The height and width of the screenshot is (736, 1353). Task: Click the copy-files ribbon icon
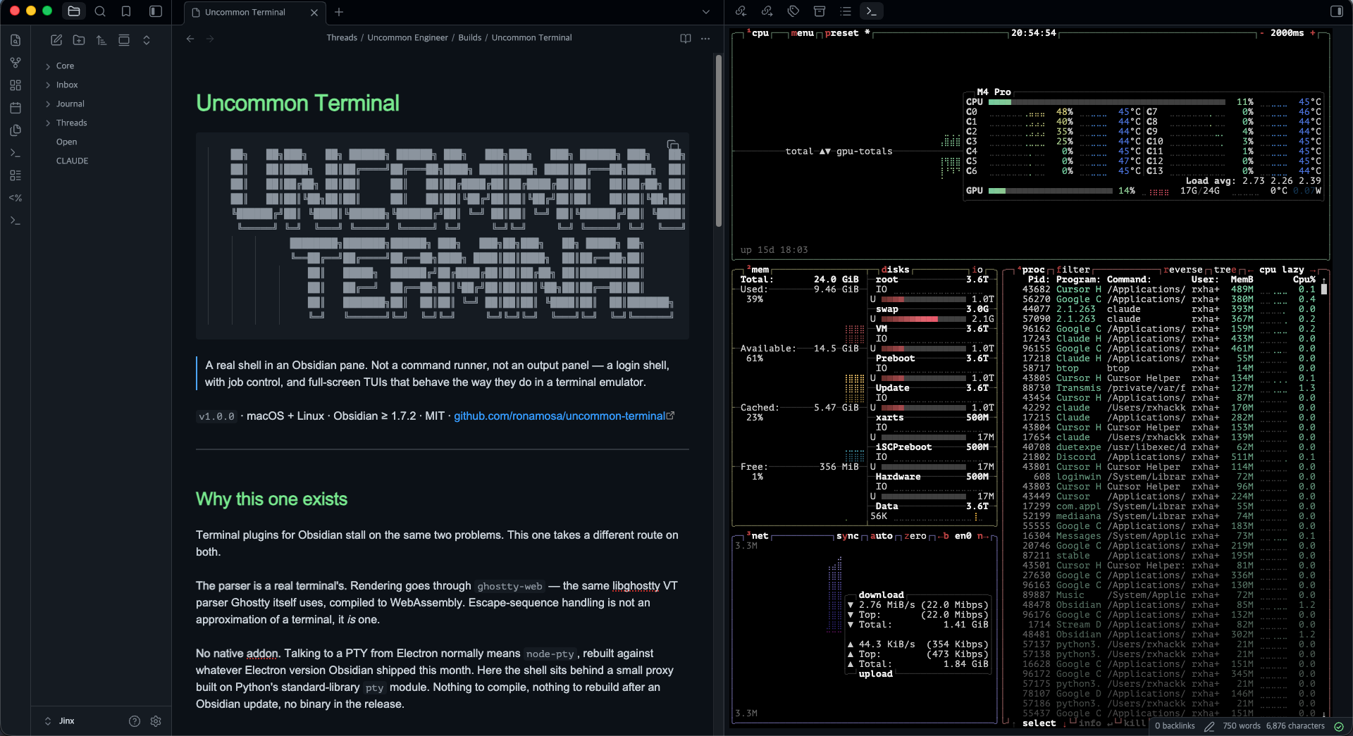pos(16,130)
